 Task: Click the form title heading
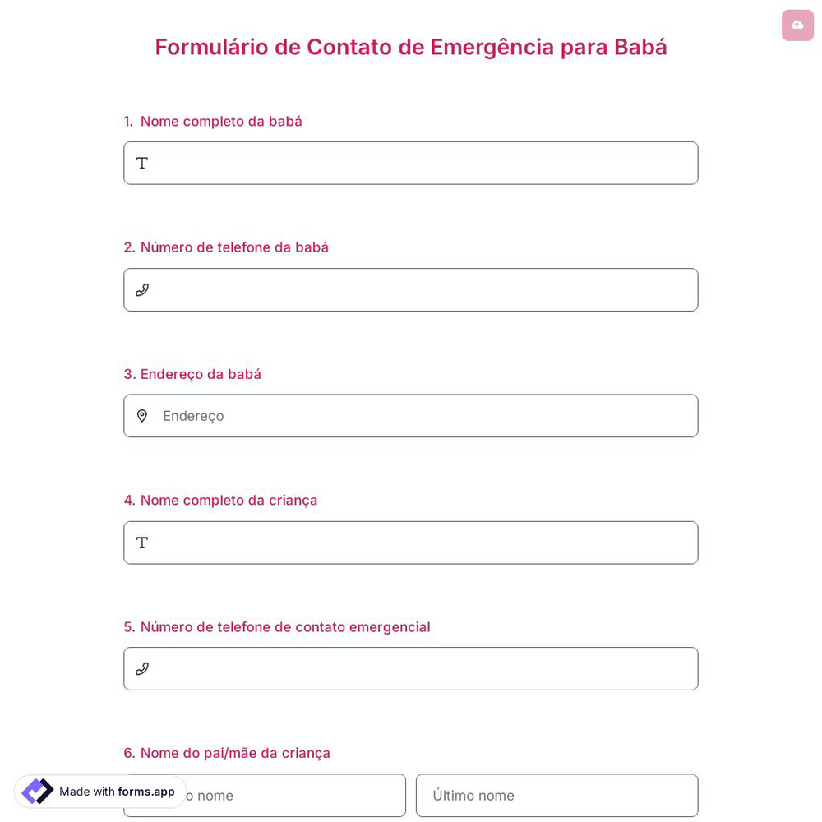[411, 47]
